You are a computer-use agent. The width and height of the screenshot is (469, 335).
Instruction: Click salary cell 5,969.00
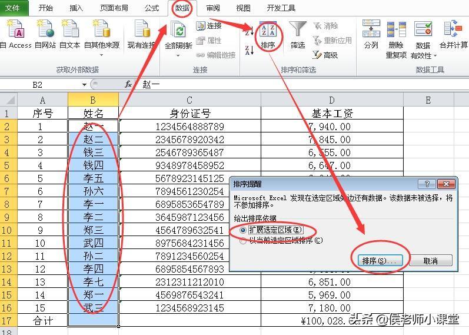point(332,295)
